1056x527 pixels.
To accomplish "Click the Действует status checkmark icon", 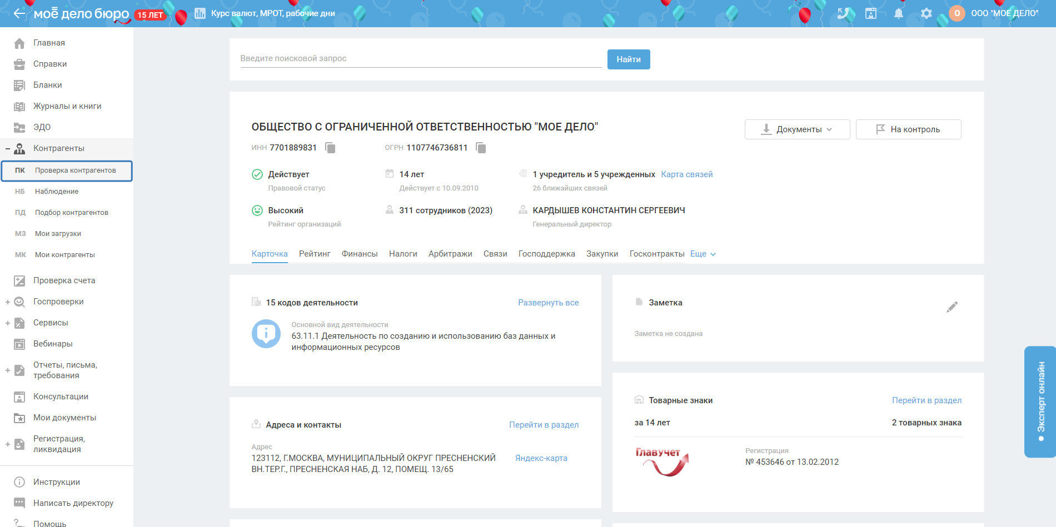I will (257, 174).
